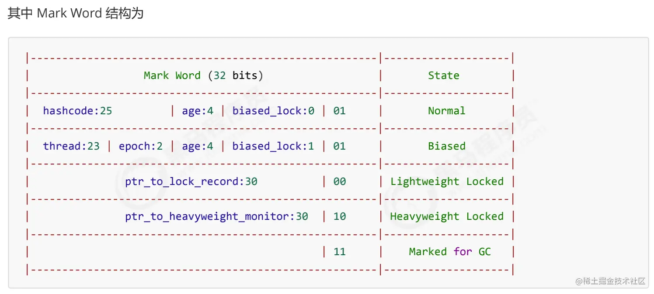Click the 00 lock bits value
The width and height of the screenshot is (654, 294).
click(339, 181)
